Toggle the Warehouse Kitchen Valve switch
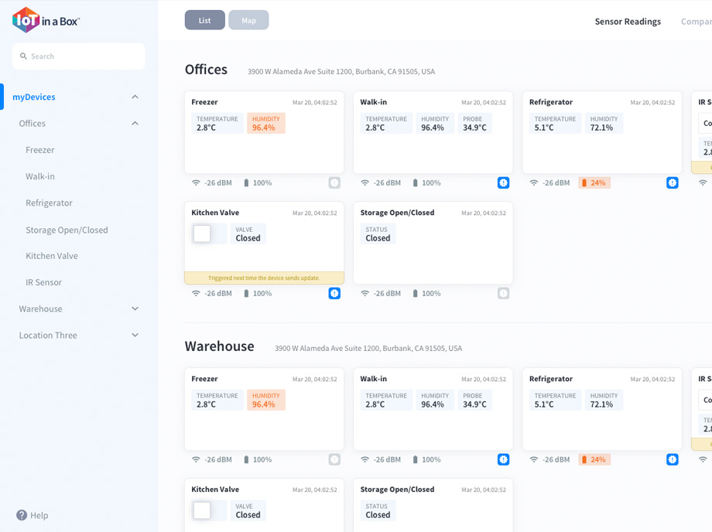The width and height of the screenshot is (712, 532). pyautogui.click(x=209, y=510)
